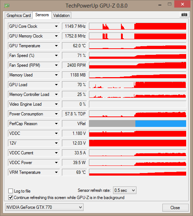Open the NVIDIA GeForce GTX 770 selector
193x216 pixels.
pos(44,207)
